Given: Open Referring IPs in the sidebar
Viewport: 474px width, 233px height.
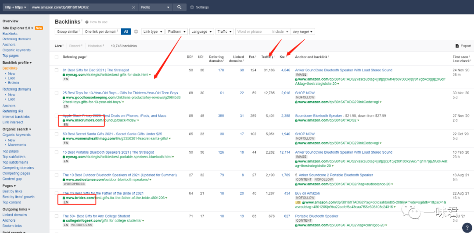Looking at the screenshot, I should [x=13, y=111].
